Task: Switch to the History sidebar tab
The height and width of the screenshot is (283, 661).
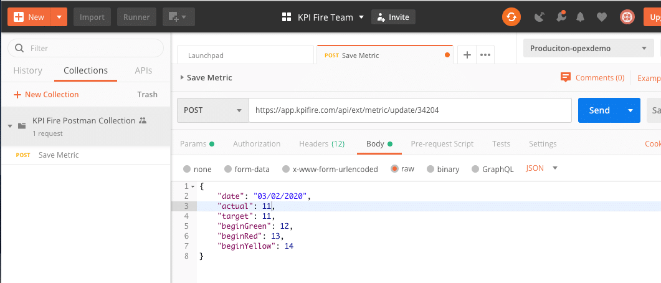Action: tap(28, 70)
